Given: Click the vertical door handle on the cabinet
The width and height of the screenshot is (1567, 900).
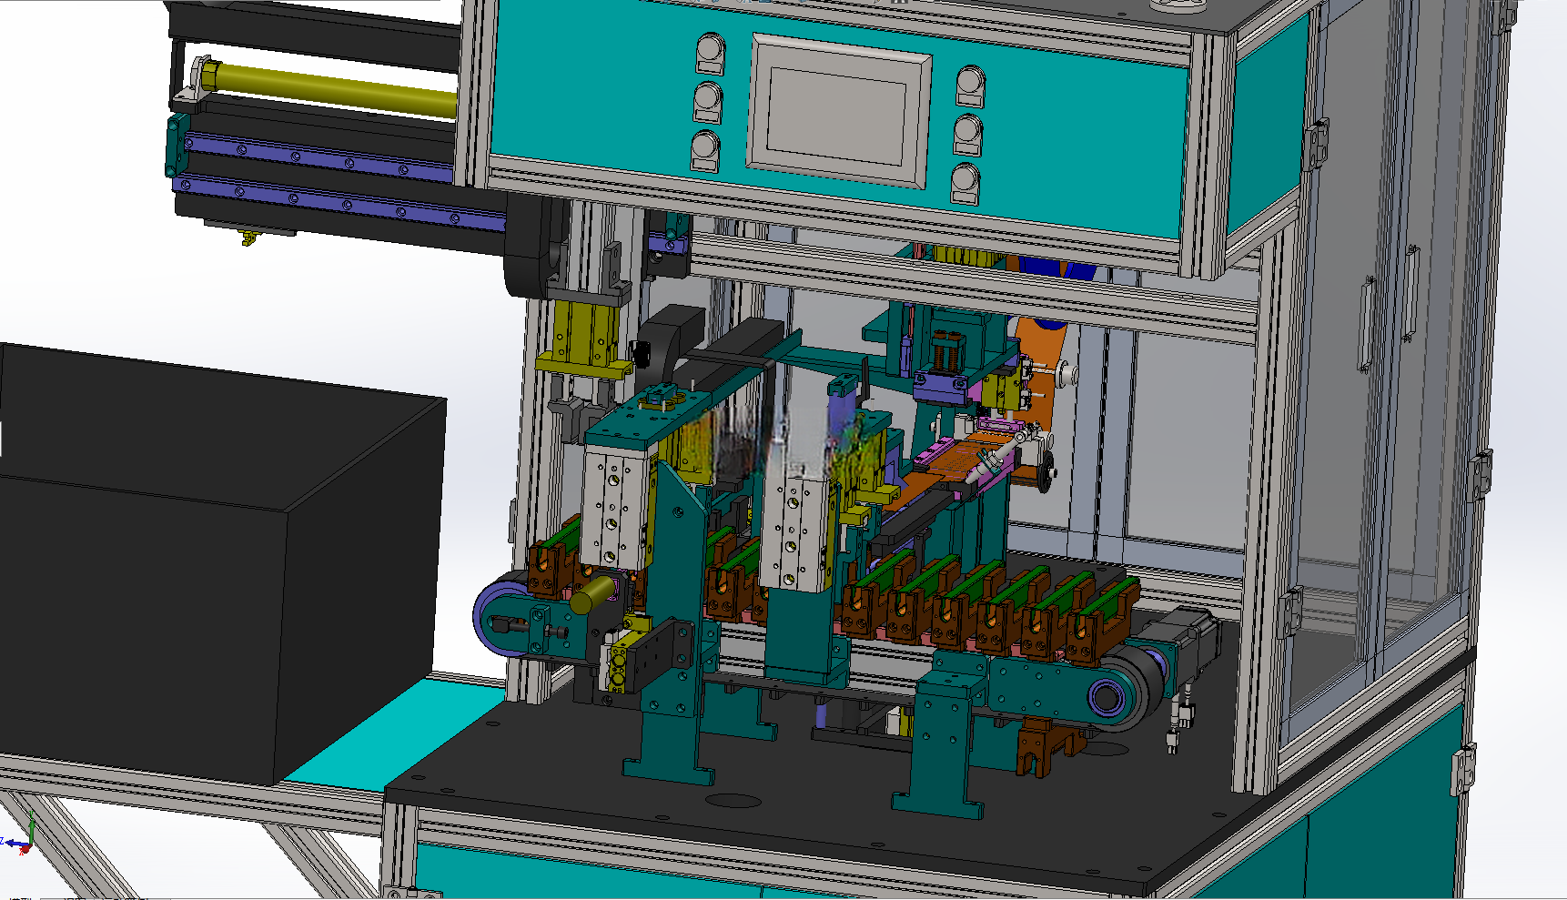Looking at the screenshot, I should (1366, 325).
